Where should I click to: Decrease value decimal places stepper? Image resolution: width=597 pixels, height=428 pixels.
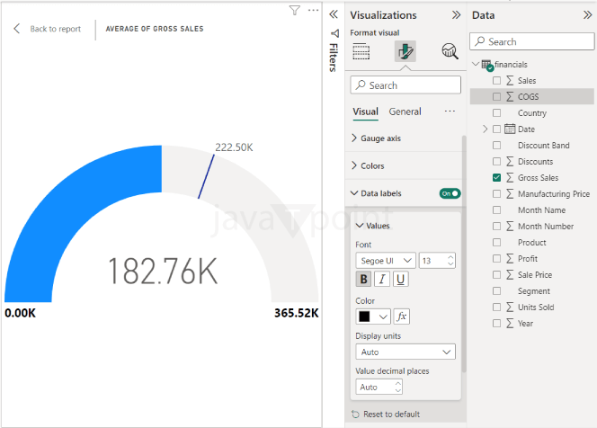pos(398,390)
